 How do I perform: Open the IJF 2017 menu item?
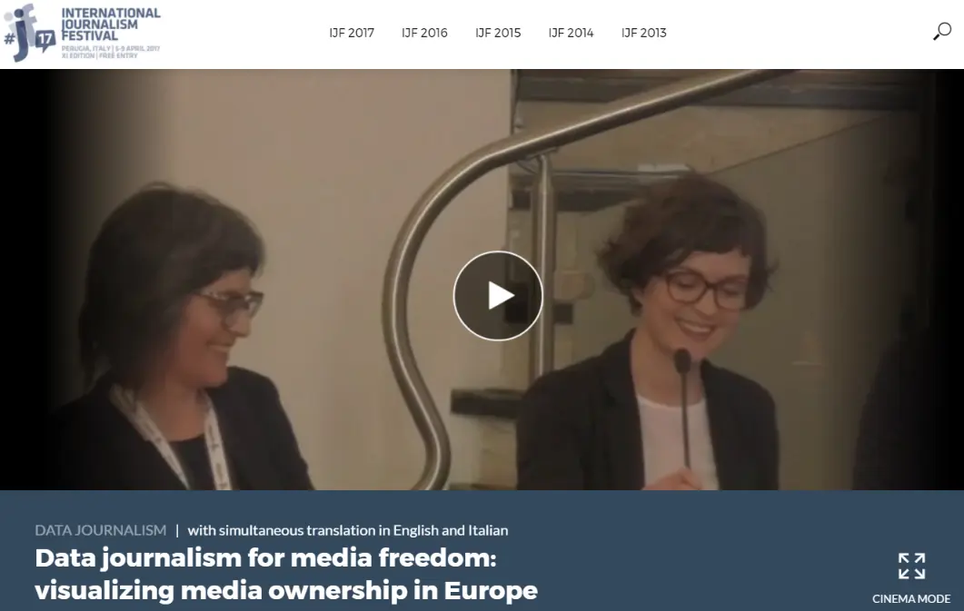(x=352, y=34)
